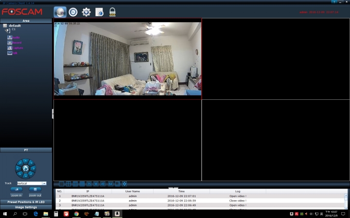350x218 pixels.
Task: Move camera up-right with PT diagonal arrow
Action: pyautogui.click(x=31, y=163)
